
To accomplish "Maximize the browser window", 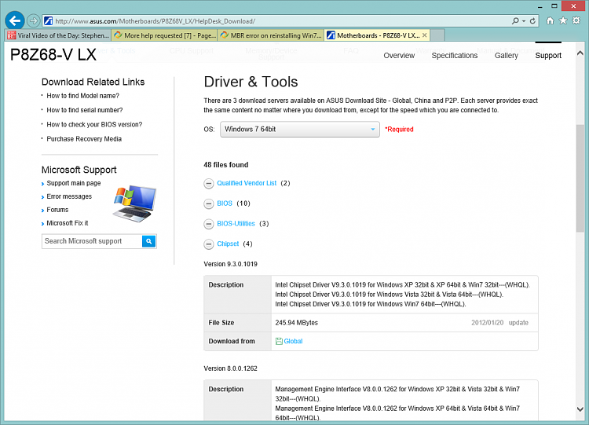I will point(554,6).
